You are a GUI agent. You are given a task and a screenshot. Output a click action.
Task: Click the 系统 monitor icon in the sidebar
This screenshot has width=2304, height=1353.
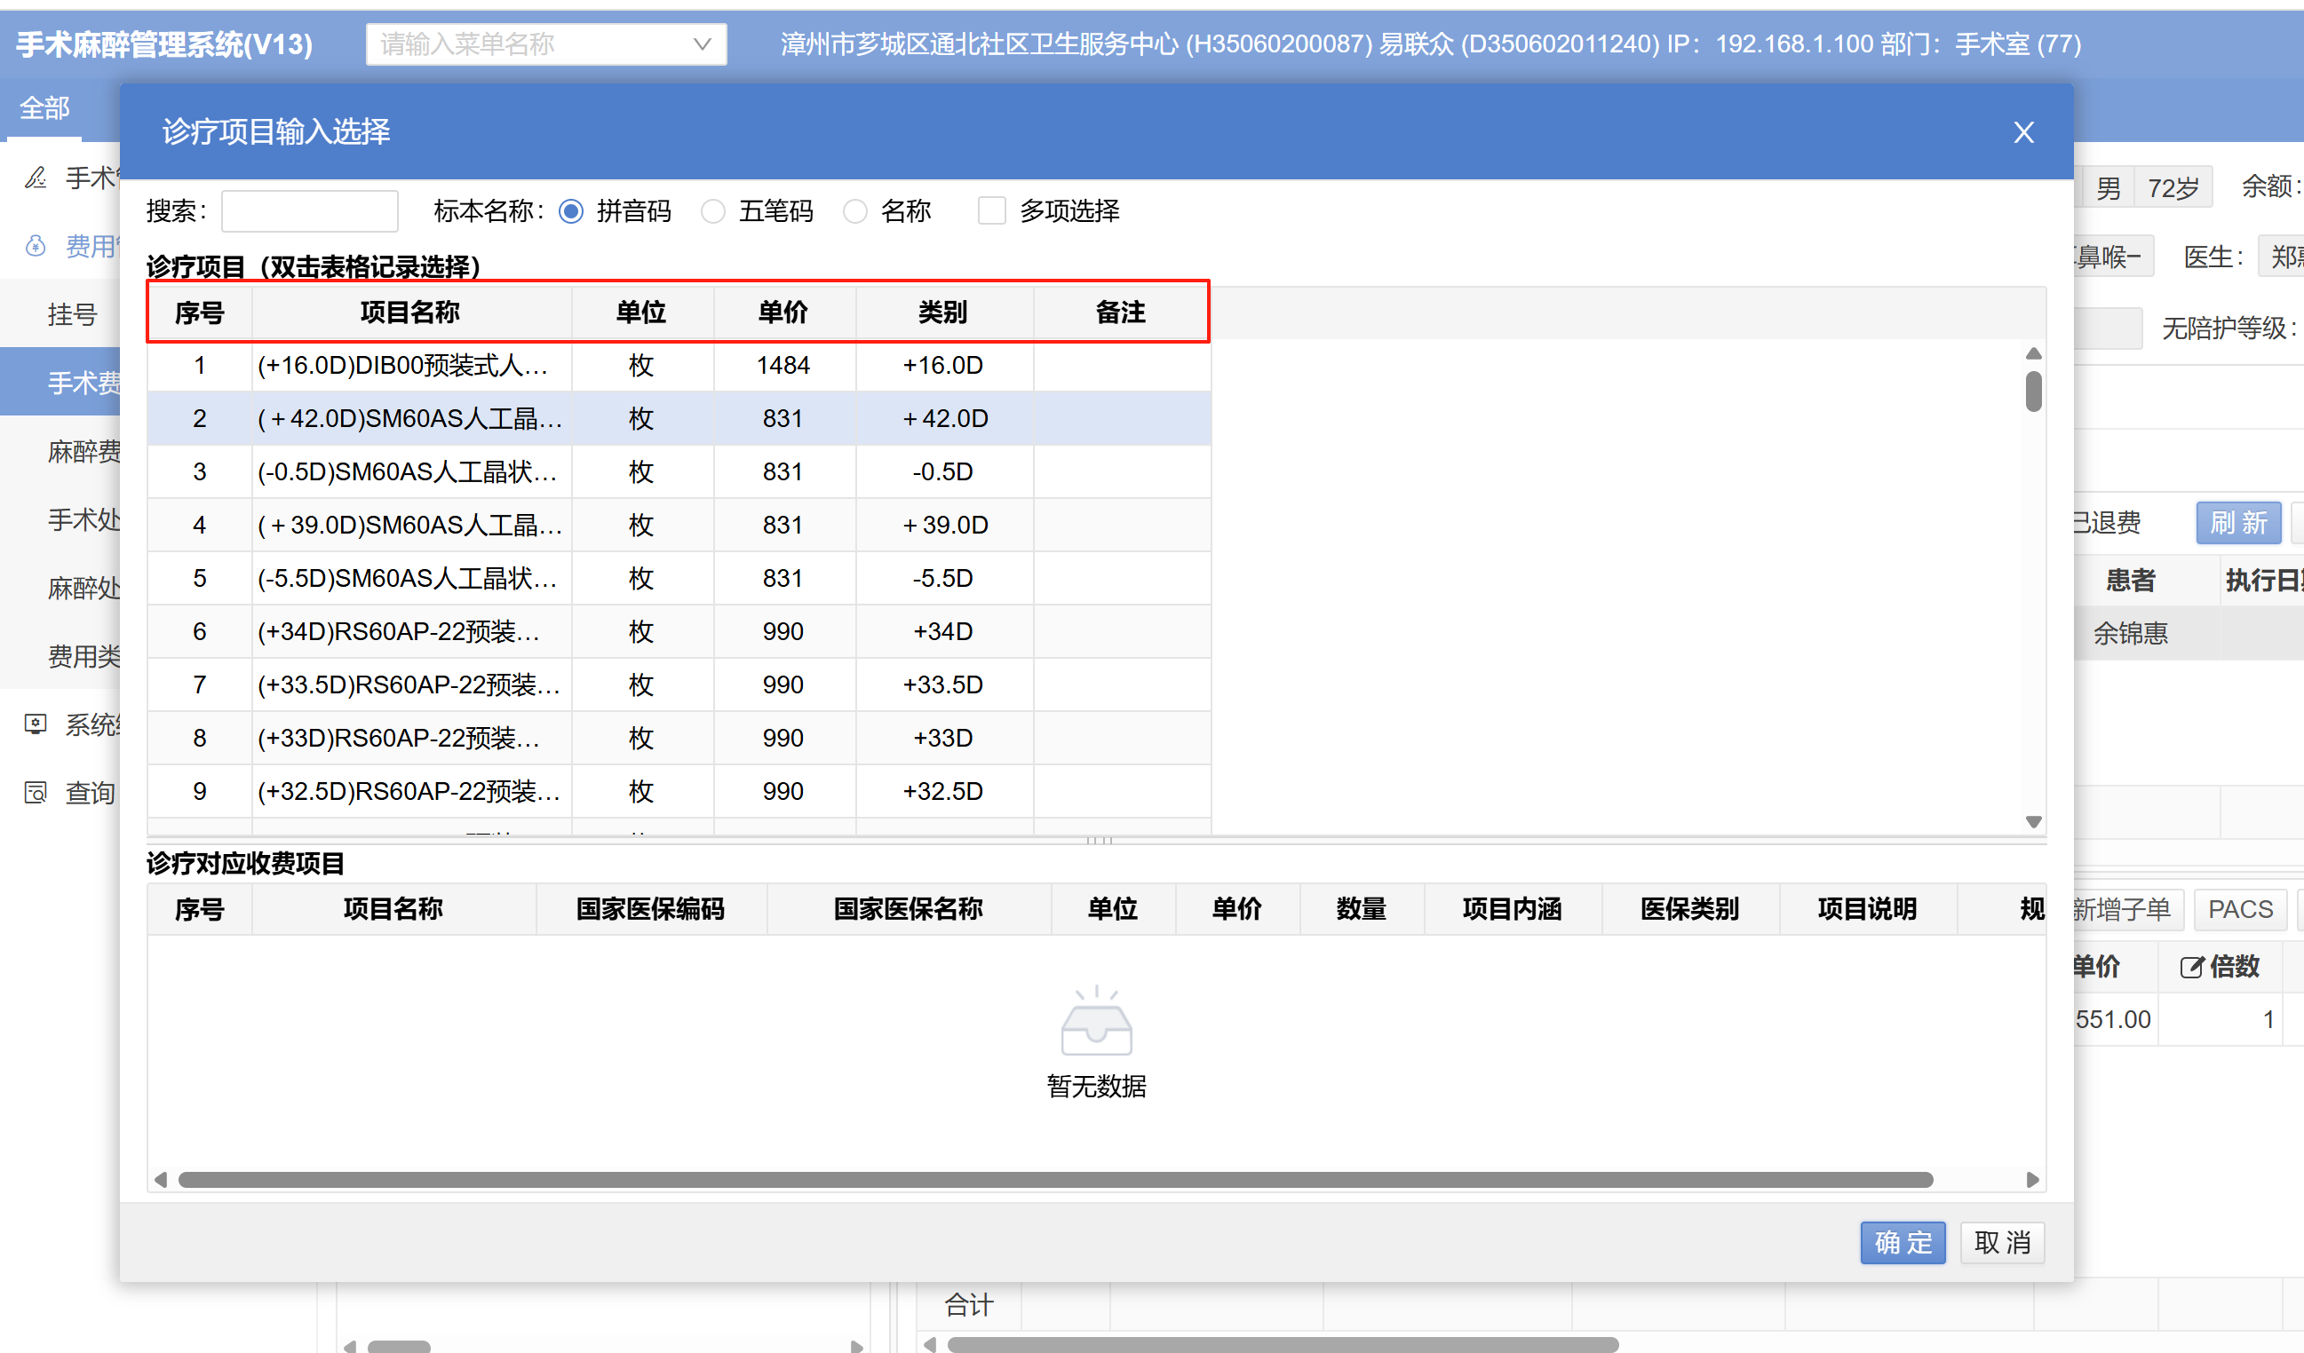pyautogui.click(x=36, y=724)
